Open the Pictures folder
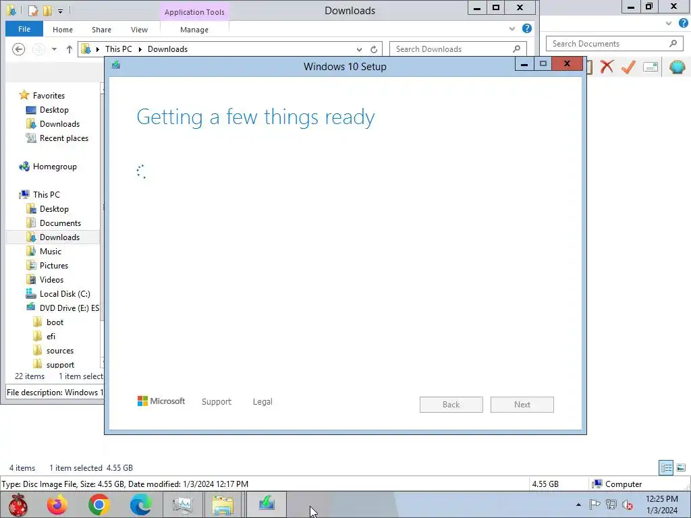Screen dimensions: 691x518 point(54,265)
